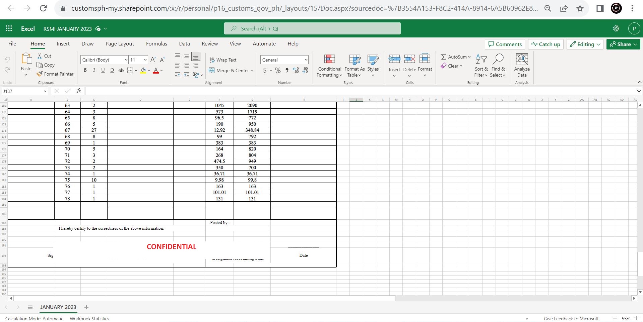The image size is (643, 322).
Task: Open the Name Box dropdown arrow
Action: click(45, 91)
